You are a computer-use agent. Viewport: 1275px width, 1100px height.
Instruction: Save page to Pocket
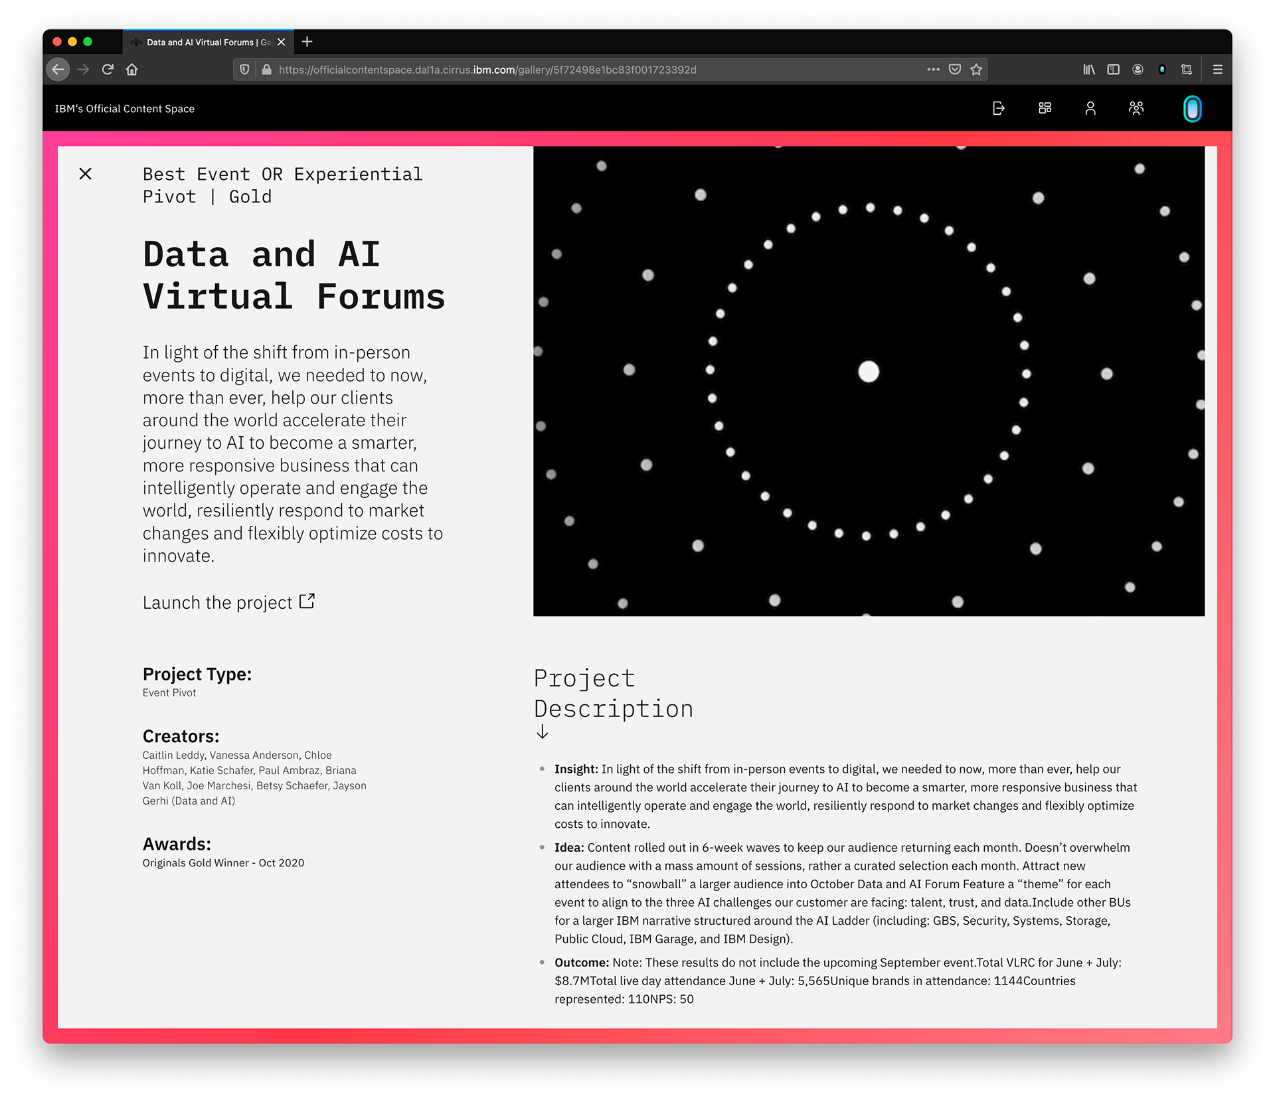955,70
